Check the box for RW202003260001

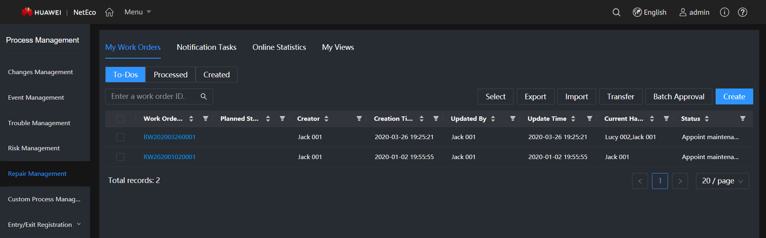click(120, 137)
